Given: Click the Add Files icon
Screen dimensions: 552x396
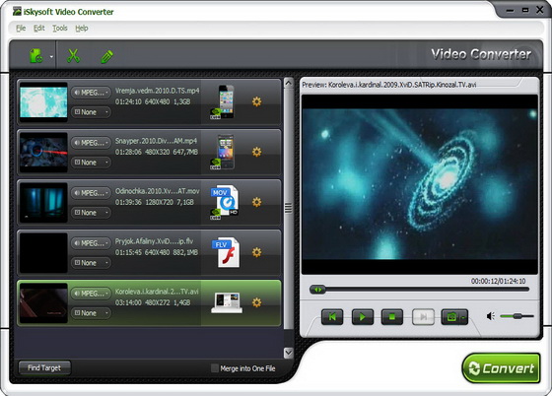Looking at the screenshot, I should [35, 56].
